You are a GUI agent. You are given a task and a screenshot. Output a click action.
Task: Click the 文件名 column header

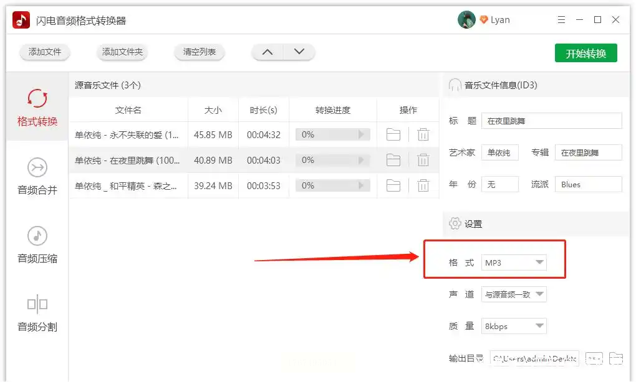pos(128,110)
